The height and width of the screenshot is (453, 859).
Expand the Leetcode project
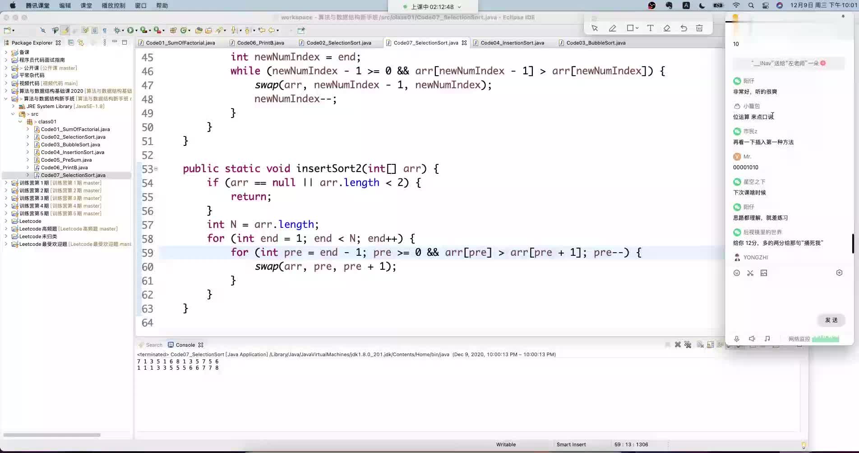pos(6,221)
